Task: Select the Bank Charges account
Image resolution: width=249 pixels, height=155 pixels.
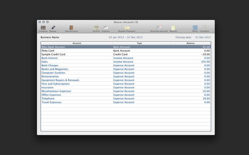Action: click(126, 65)
